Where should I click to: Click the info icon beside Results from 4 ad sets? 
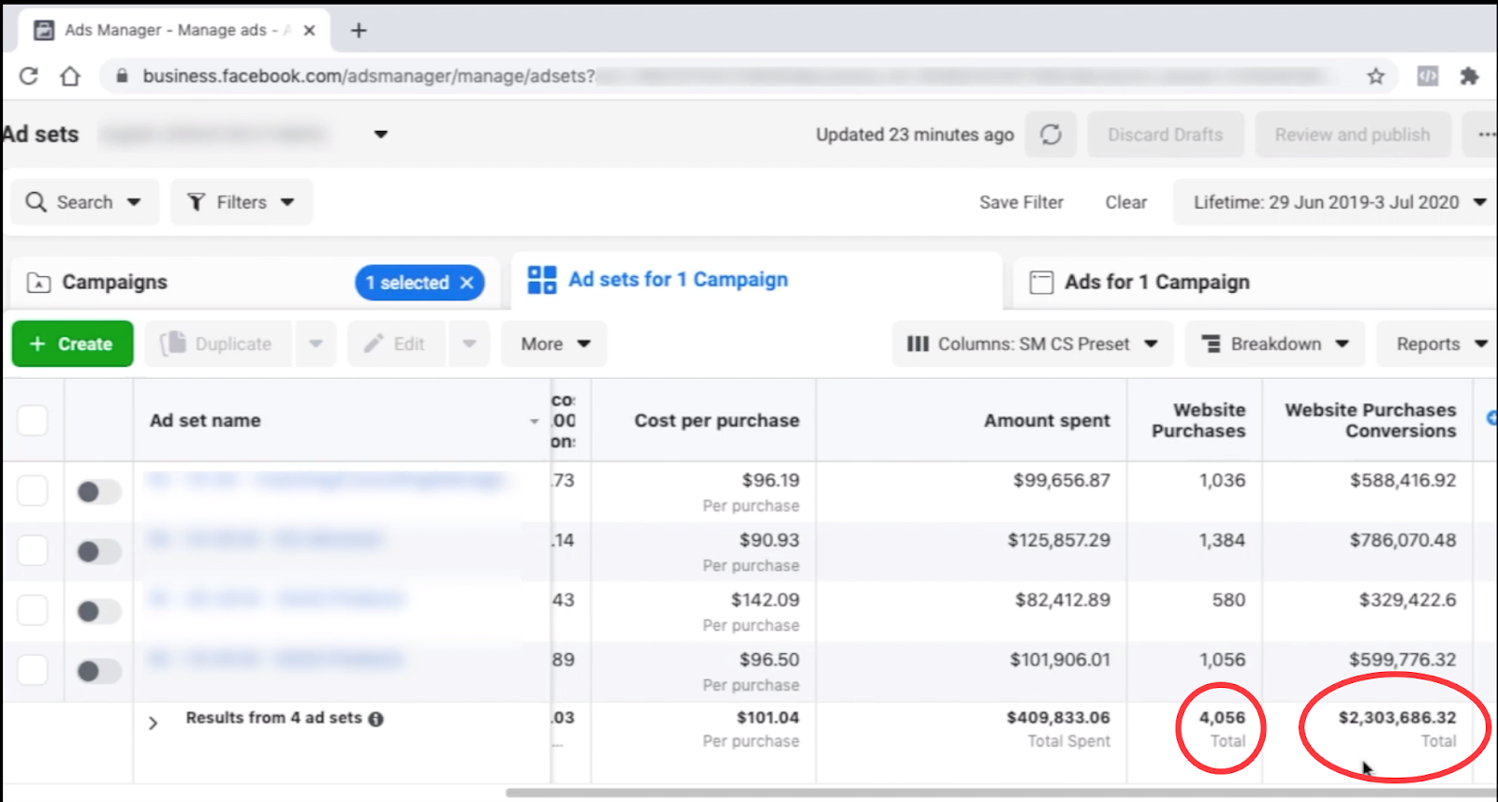pyautogui.click(x=375, y=719)
